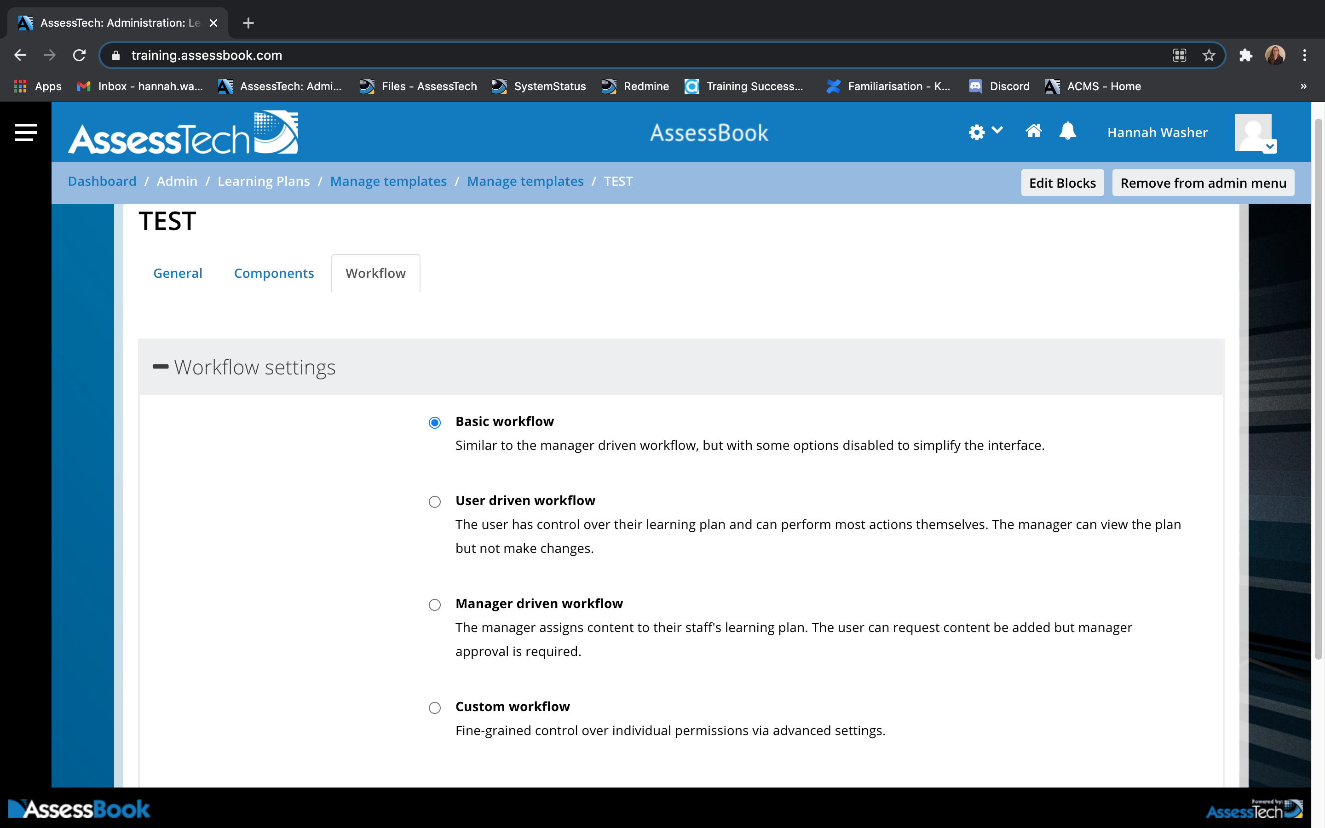Click the AssessTech logo
1325x828 pixels.
(x=183, y=132)
